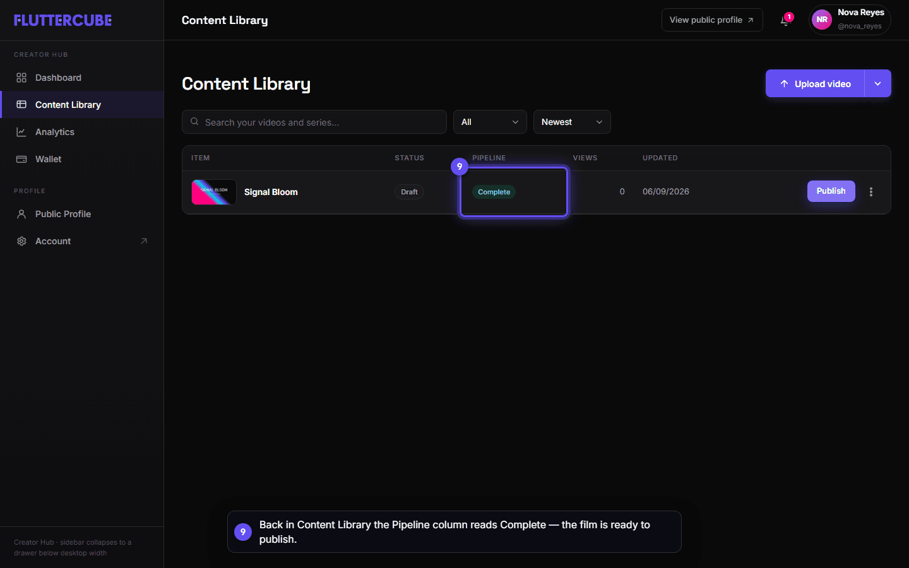The height and width of the screenshot is (568, 909).
Task: Click the Upload video button
Action: tap(815, 83)
